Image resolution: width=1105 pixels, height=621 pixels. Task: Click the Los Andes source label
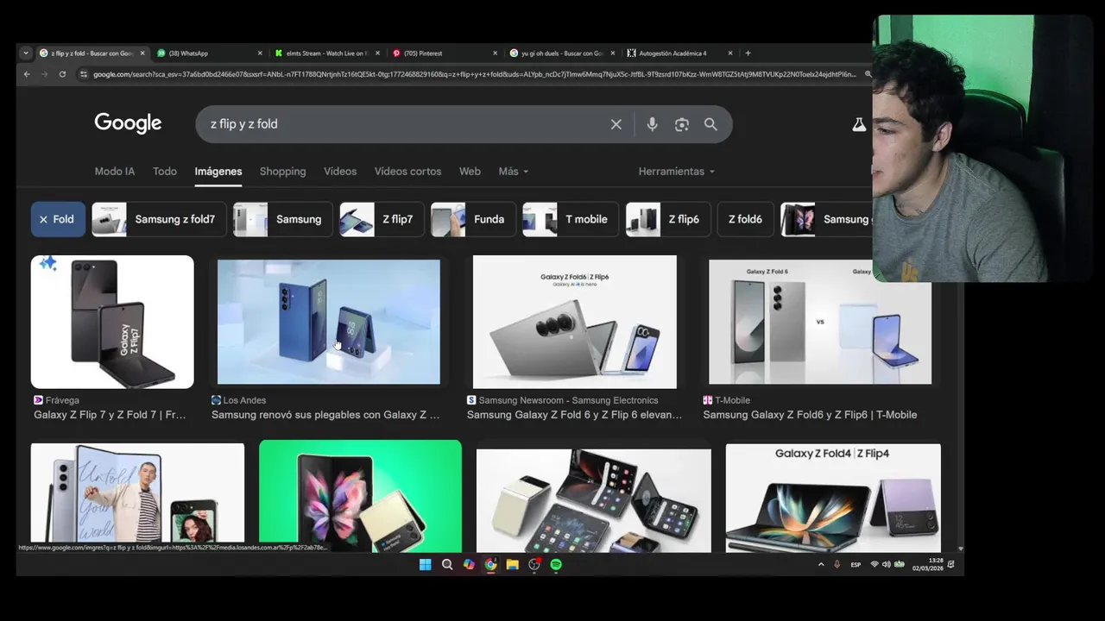pos(239,400)
